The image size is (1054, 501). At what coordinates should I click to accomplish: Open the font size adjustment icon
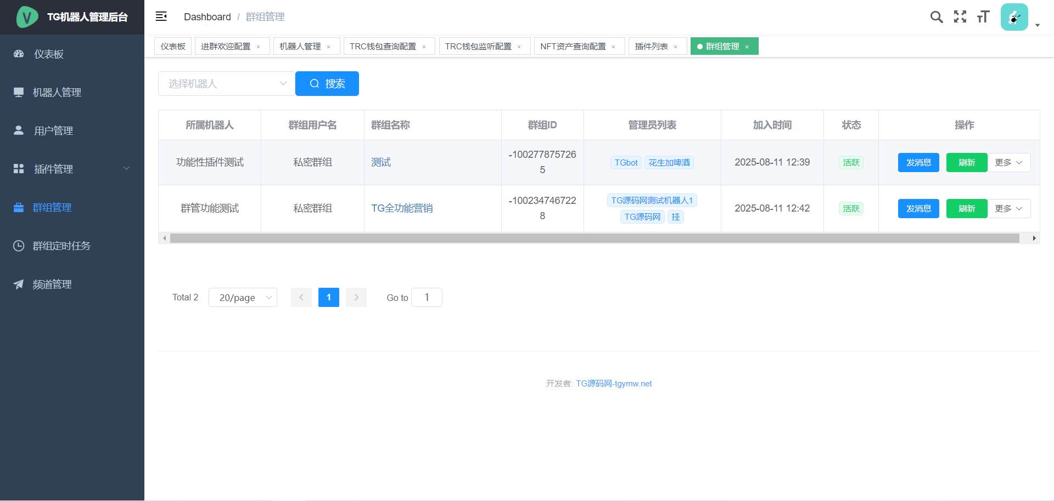pos(983,17)
